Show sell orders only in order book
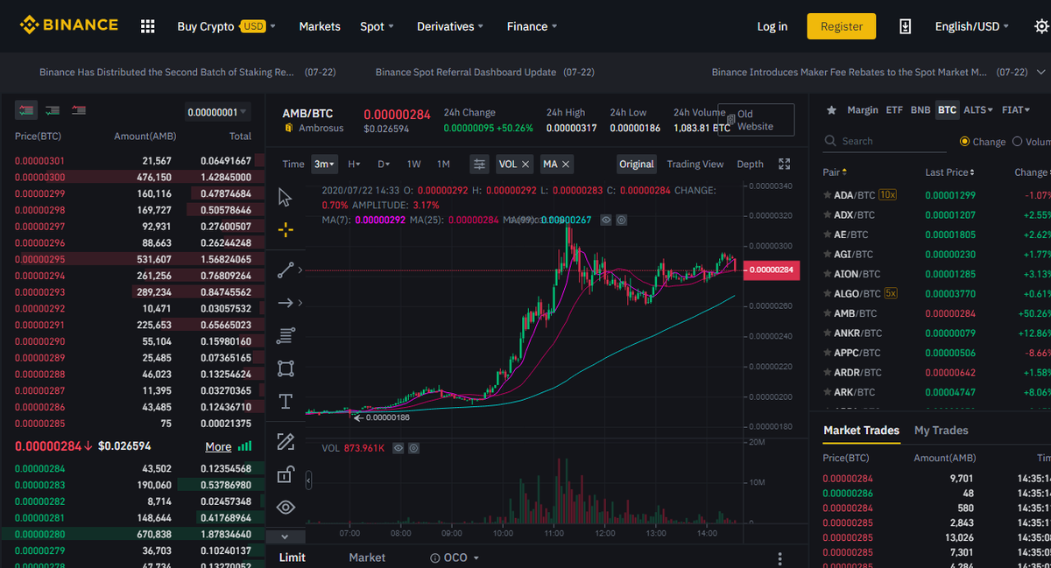 click(80, 110)
